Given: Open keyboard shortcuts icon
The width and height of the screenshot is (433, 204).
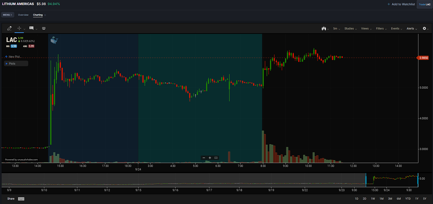Looking at the screenshot, I should tap(21, 199).
